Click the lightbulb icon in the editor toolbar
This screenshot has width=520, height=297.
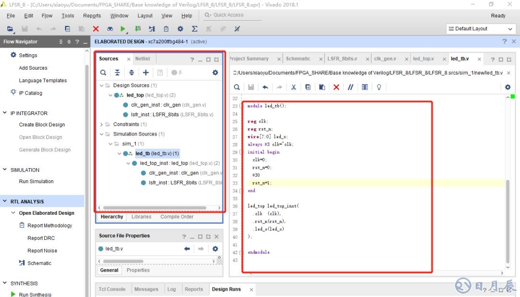[379, 87]
